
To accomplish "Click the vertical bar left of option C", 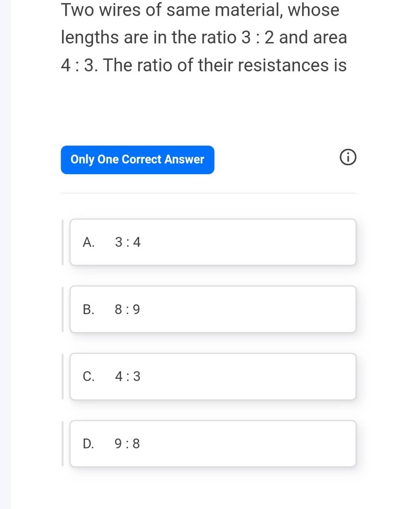I will tap(63, 377).
